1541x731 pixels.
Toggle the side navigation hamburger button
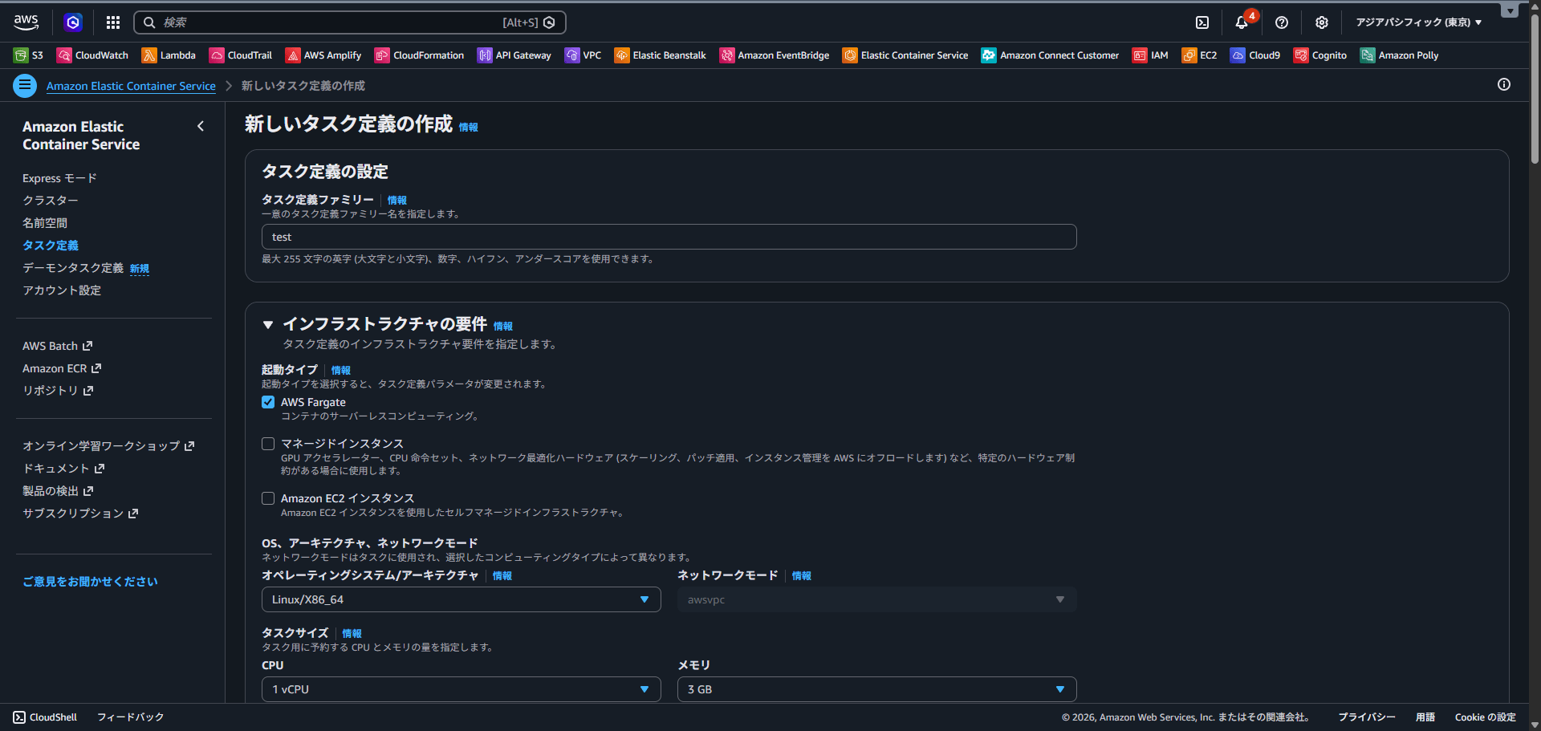coord(25,85)
